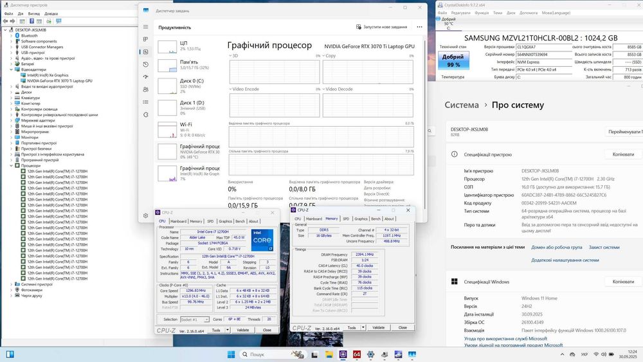The width and height of the screenshot is (643, 362).
Task: Open Video Decode graph engine dropdown
Action: [x=323, y=89]
